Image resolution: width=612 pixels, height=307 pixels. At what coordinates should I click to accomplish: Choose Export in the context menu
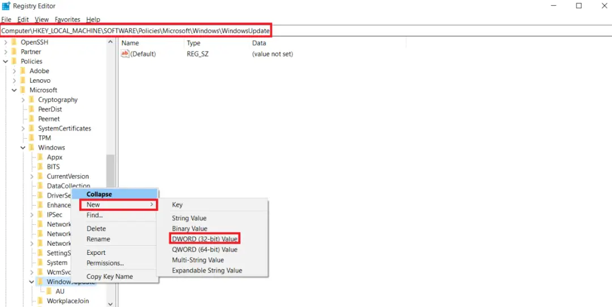[114, 253]
